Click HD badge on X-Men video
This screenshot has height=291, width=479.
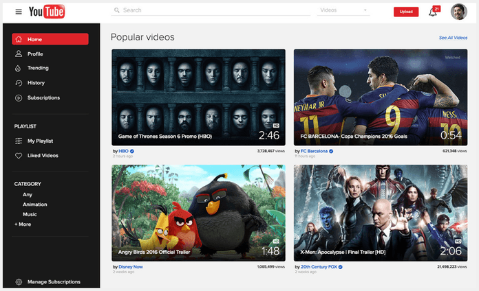[x=458, y=242]
